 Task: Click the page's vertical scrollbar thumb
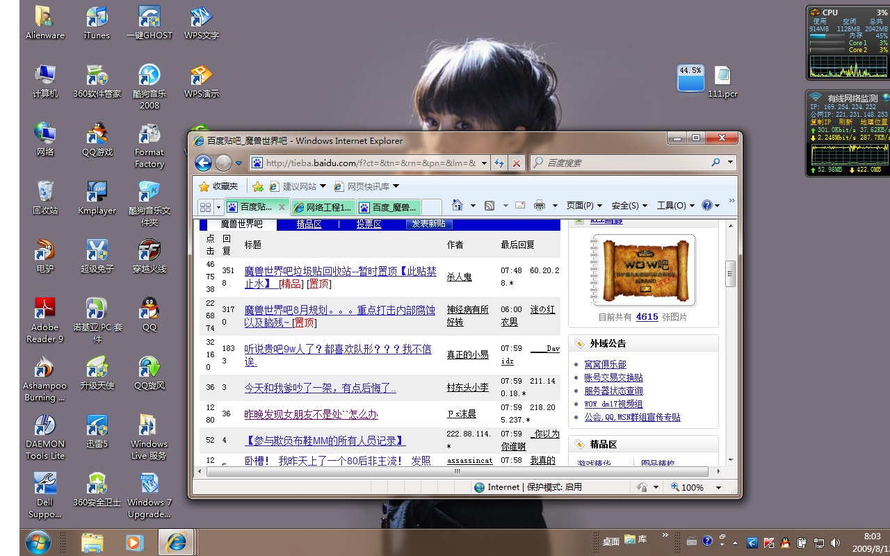coord(731,273)
